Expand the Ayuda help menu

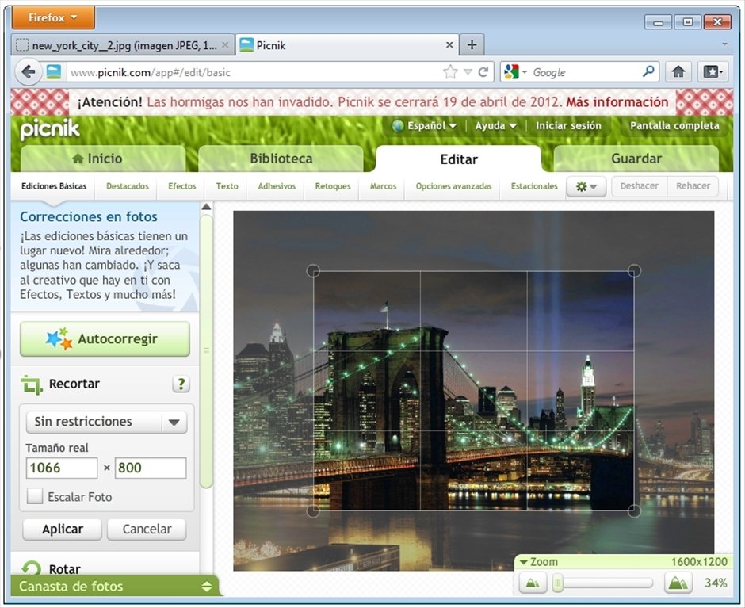[496, 125]
